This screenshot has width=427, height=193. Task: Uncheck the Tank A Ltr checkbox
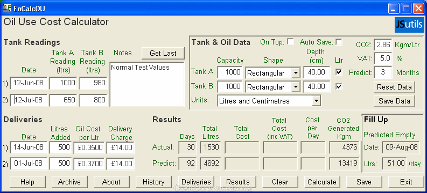[x=339, y=72]
